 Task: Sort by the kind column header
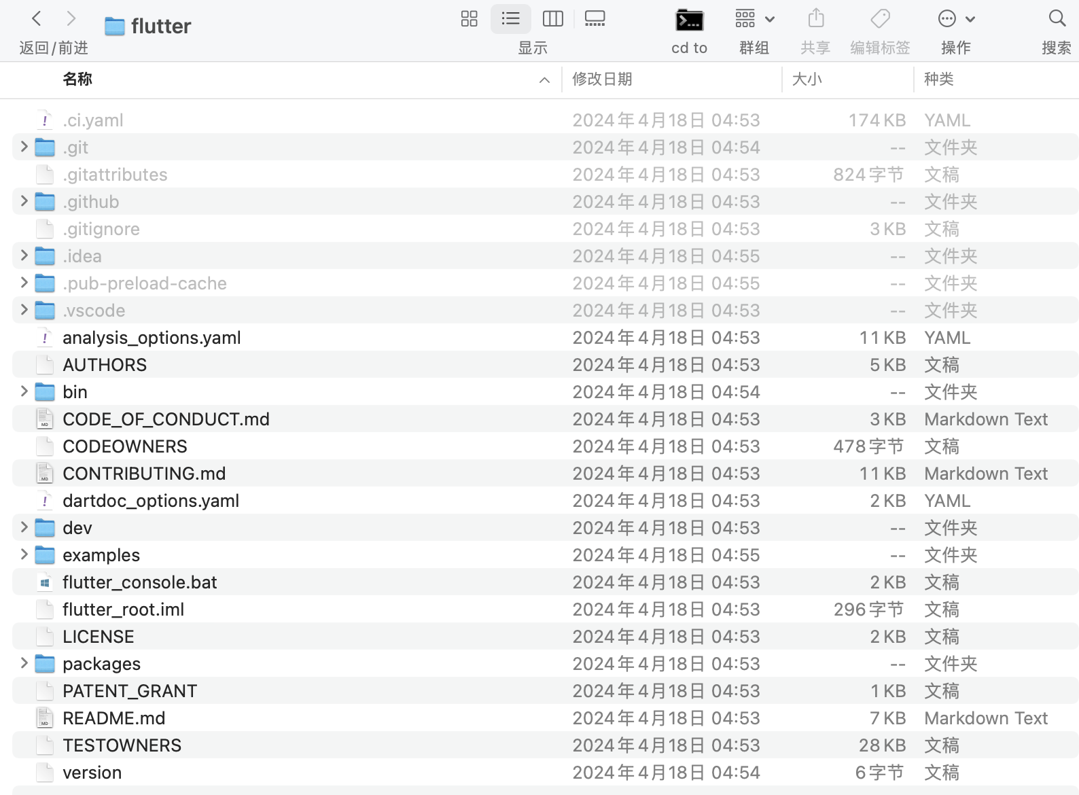pyautogui.click(x=939, y=79)
